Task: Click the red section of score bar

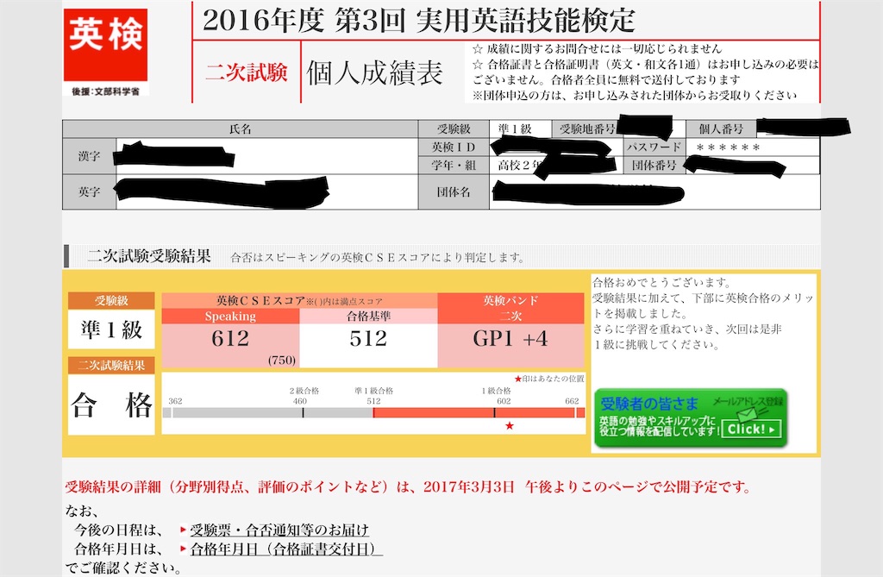Action: [x=479, y=412]
